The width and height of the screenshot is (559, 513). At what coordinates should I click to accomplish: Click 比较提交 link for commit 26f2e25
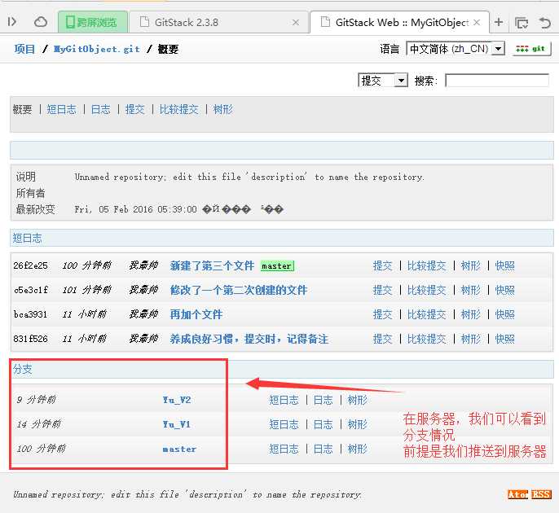427,265
